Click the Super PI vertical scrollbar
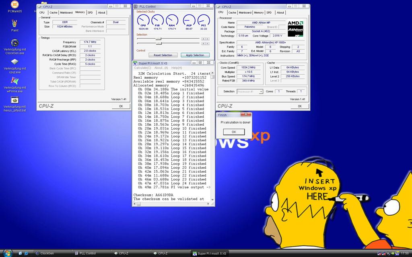 [212, 136]
